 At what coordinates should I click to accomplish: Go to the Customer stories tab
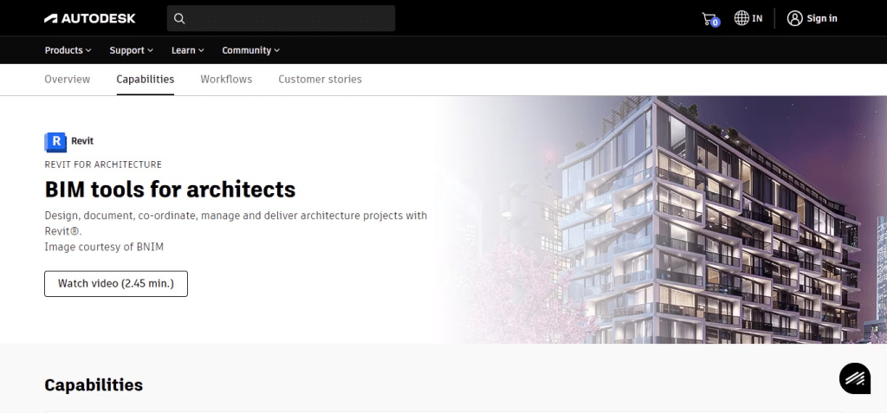coord(320,79)
